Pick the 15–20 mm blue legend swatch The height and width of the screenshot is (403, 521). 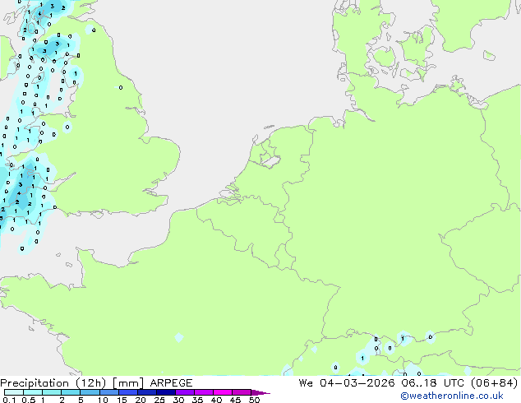pos(128,392)
